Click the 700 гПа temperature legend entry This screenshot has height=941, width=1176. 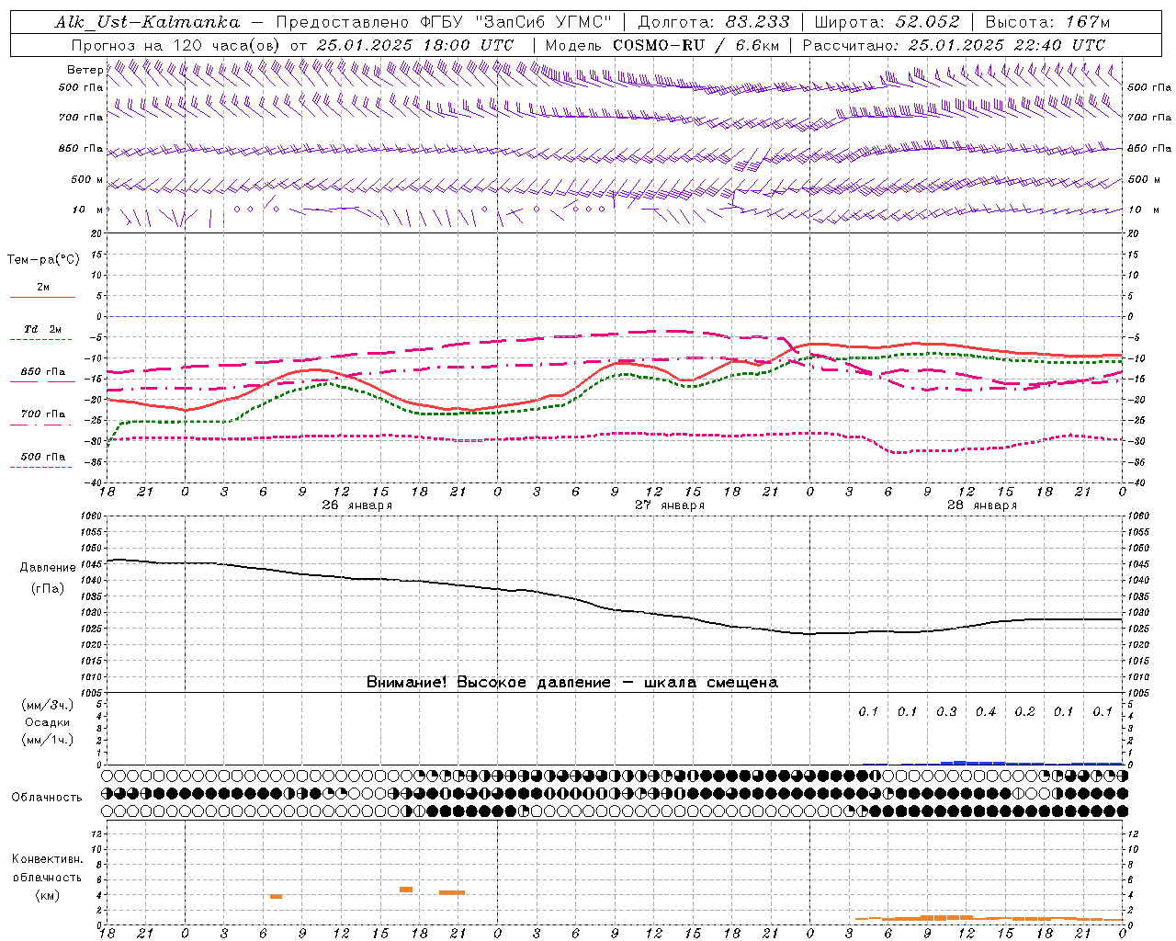pyautogui.click(x=43, y=418)
